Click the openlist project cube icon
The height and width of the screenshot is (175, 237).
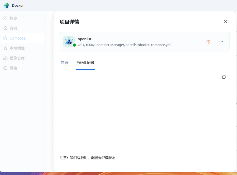pyautogui.click(x=69, y=41)
